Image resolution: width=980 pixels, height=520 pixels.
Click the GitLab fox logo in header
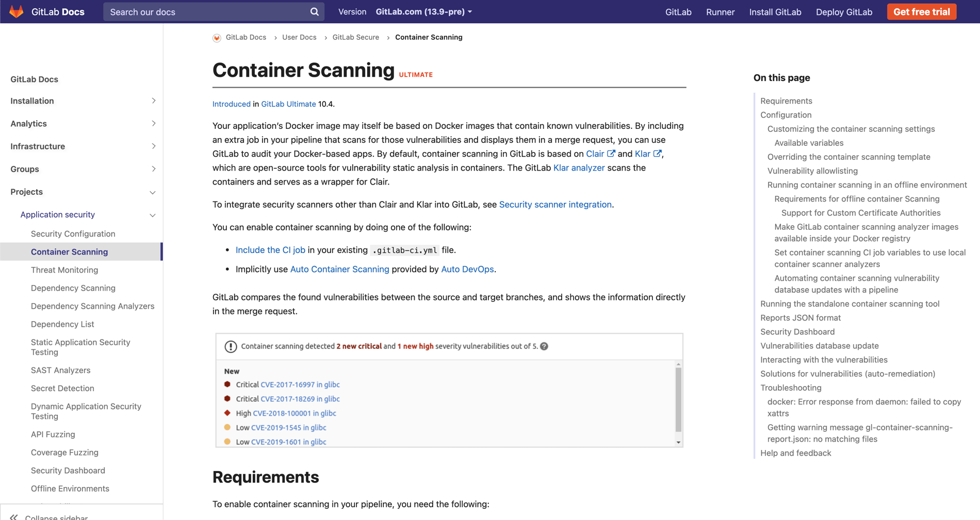click(17, 11)
